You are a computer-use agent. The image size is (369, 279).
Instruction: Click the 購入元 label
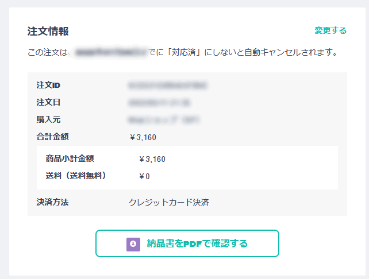click(x=48, y=119)
